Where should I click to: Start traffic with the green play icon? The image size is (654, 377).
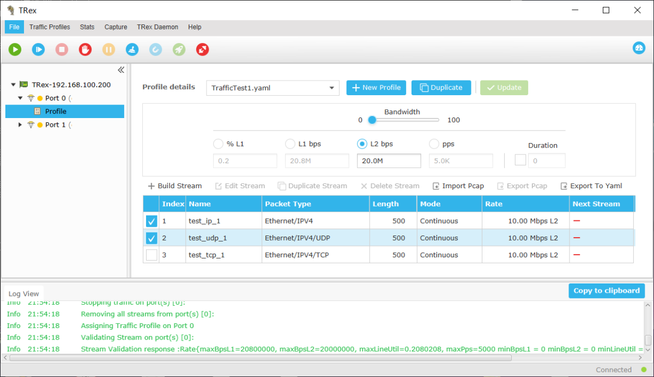pos(15,50)
